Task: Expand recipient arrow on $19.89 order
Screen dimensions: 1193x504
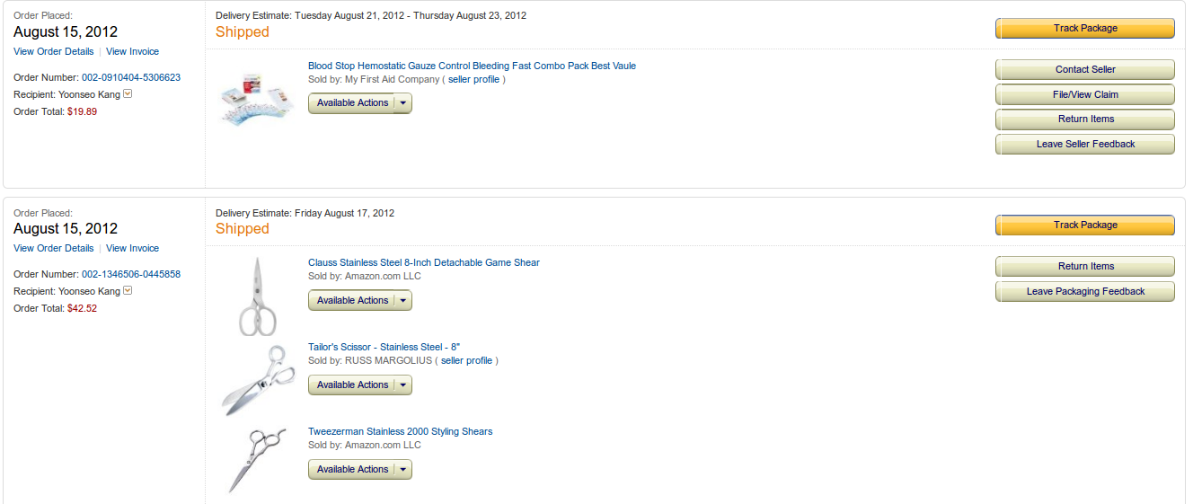Action: 128,93
